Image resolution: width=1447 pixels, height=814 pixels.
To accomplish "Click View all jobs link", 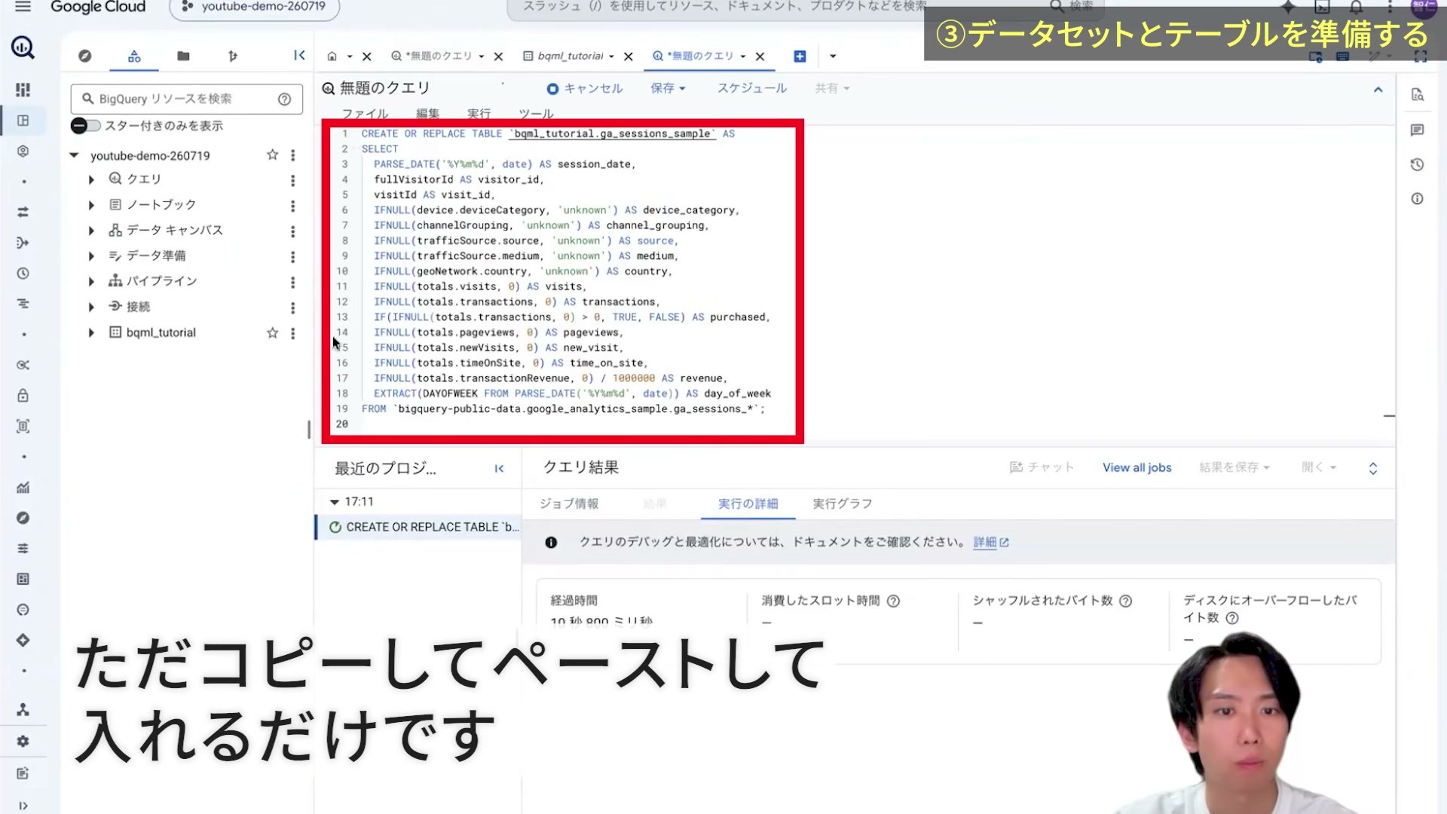I will (1136, 467).
